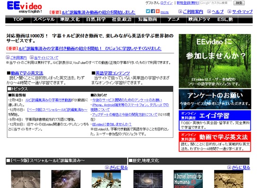Image resolution: width=258 pixels, height=188 pixels.
Task: Open skydivers video thumbnail
Action: [x=106, y=179]
